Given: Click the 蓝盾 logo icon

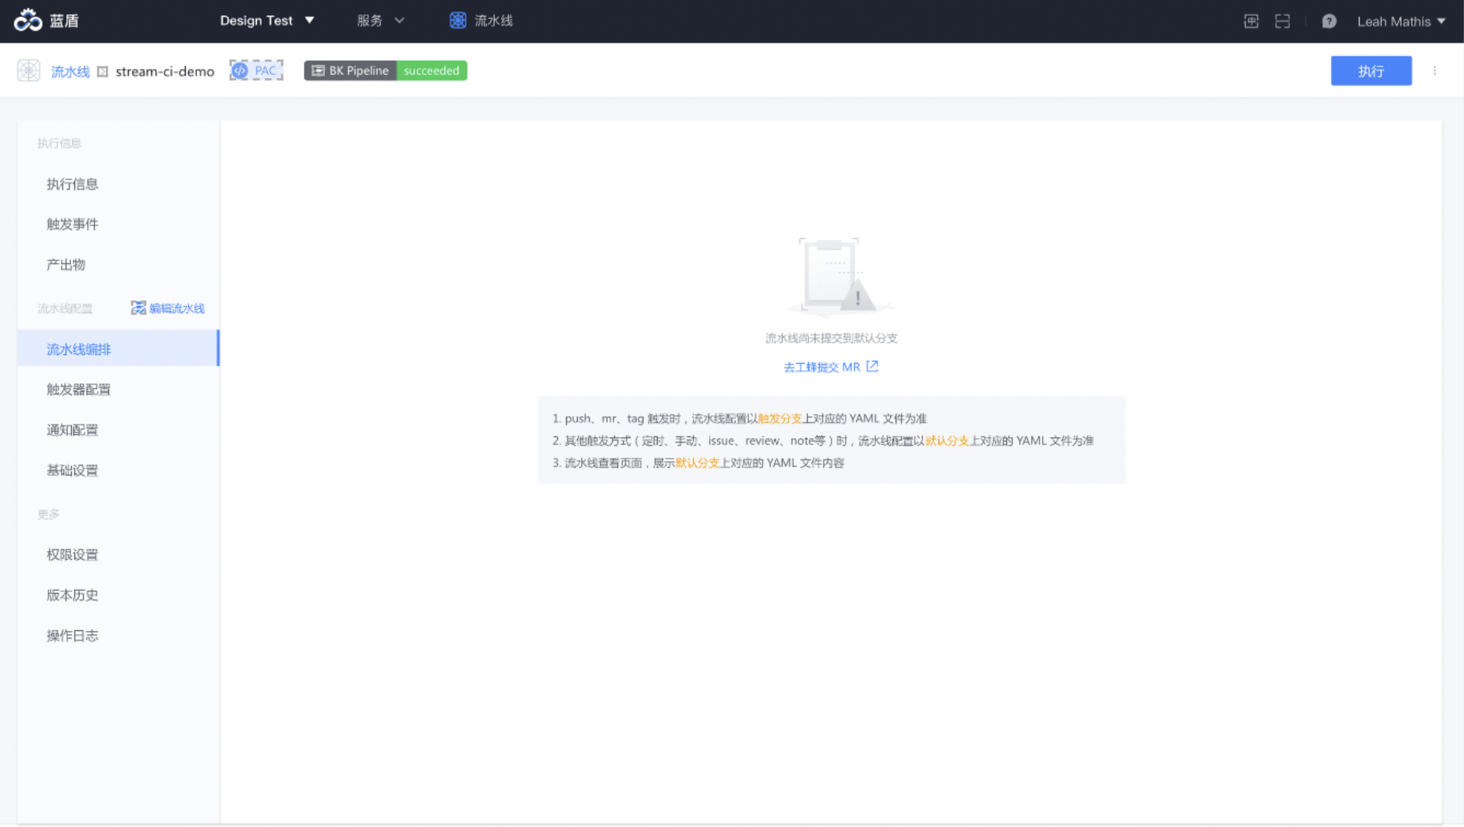Looking at the screenshot, I should click(30, 19).
